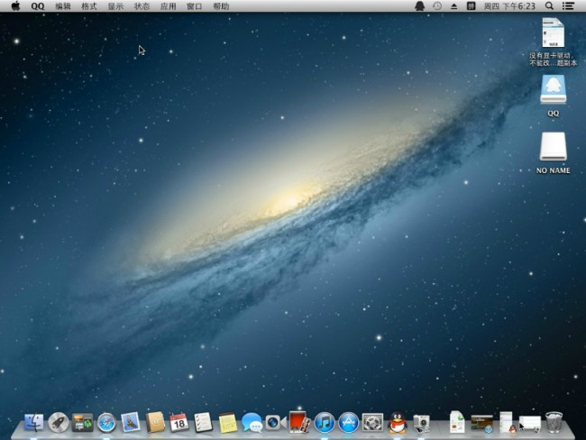586x440 pixels.
Task: Click QQ bell status icon in menu bar
Action: point(419,5)
